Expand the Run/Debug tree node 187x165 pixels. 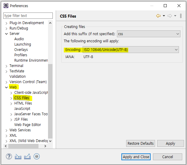pyautogui.click(x=7, y=29)
